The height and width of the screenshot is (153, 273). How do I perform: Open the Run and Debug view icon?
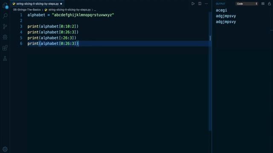point(5,37)
